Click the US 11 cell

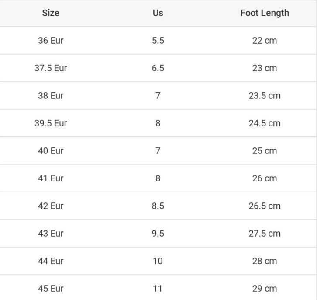point(158,289)
